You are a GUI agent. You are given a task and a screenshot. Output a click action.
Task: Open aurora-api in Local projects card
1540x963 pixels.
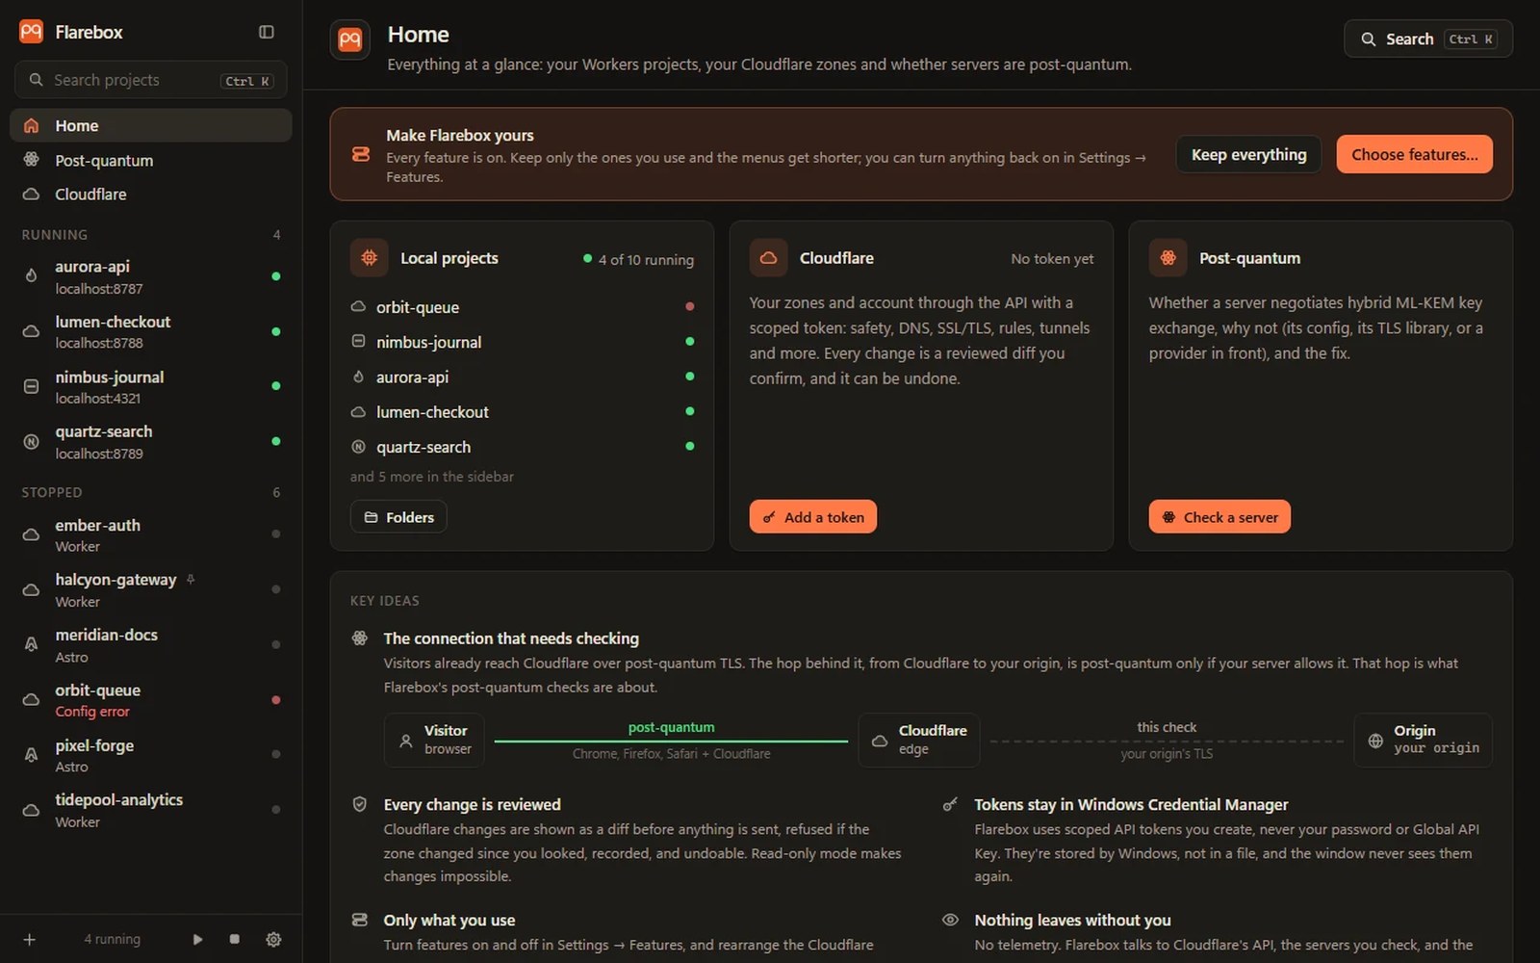[522, 377]
